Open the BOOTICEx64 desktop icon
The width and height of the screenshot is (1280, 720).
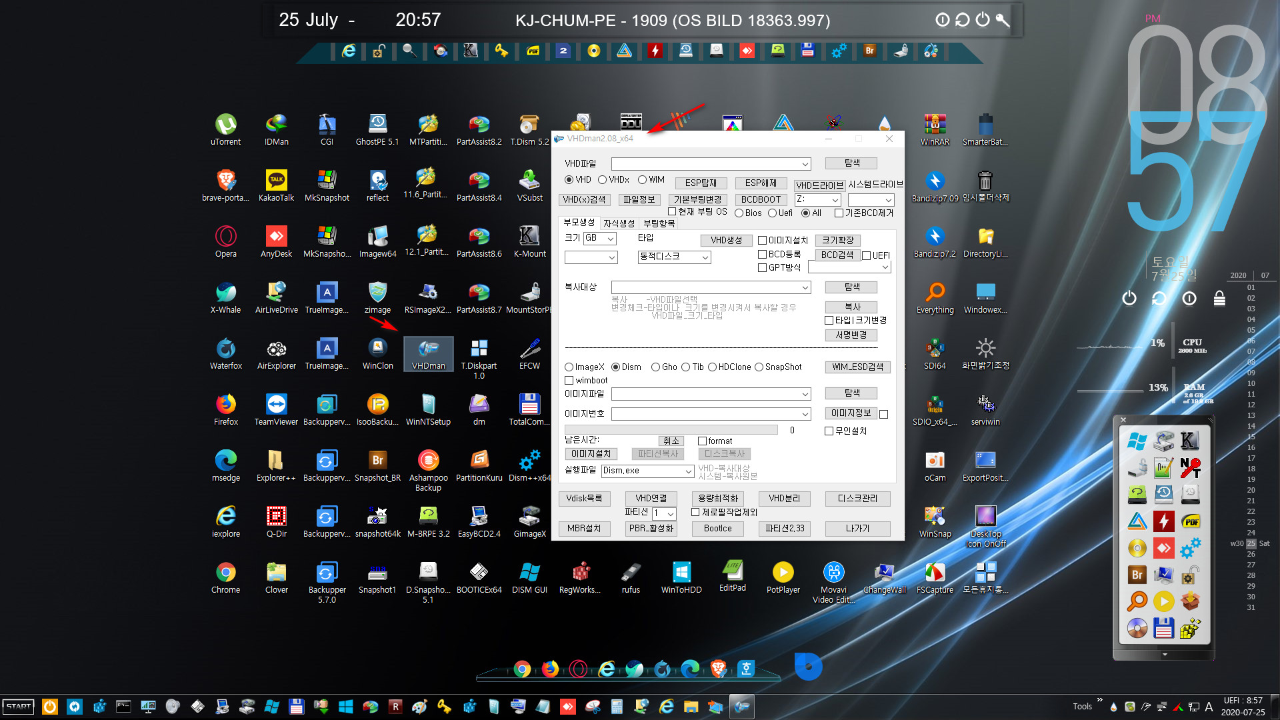coord(479,577)
